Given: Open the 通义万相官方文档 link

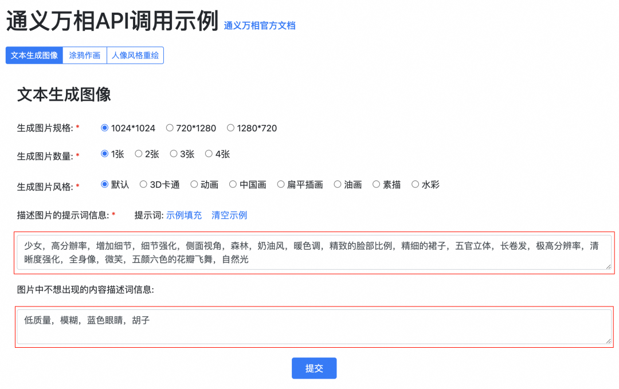Looking at the screenshot, I should (260, 26).
